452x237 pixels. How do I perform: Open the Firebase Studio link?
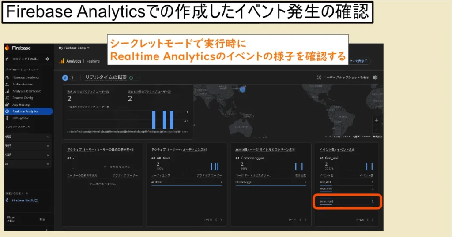(x=25, y=200)
